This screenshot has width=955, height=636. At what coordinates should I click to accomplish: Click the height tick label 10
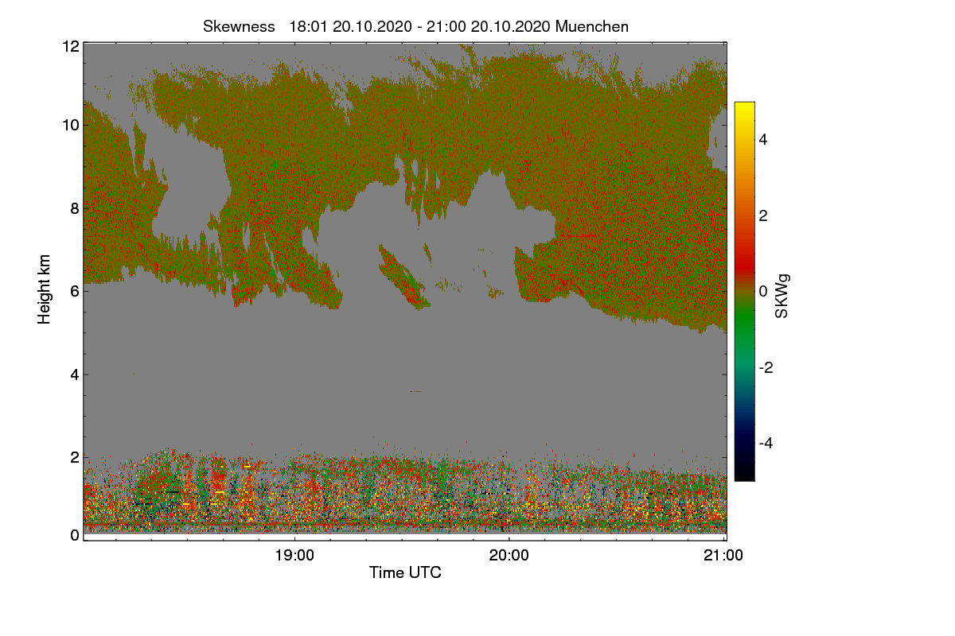tap(70, 125)
